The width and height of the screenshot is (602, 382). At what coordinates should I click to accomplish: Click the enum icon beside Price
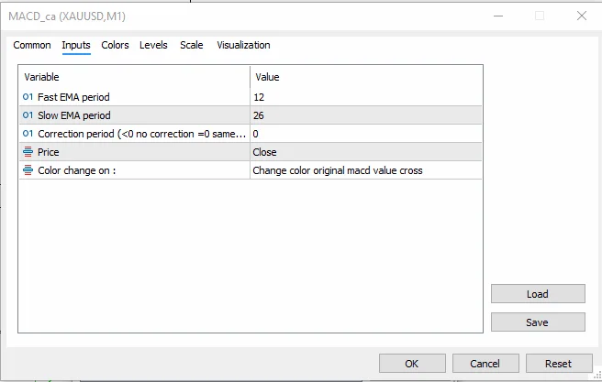[28, 152]
